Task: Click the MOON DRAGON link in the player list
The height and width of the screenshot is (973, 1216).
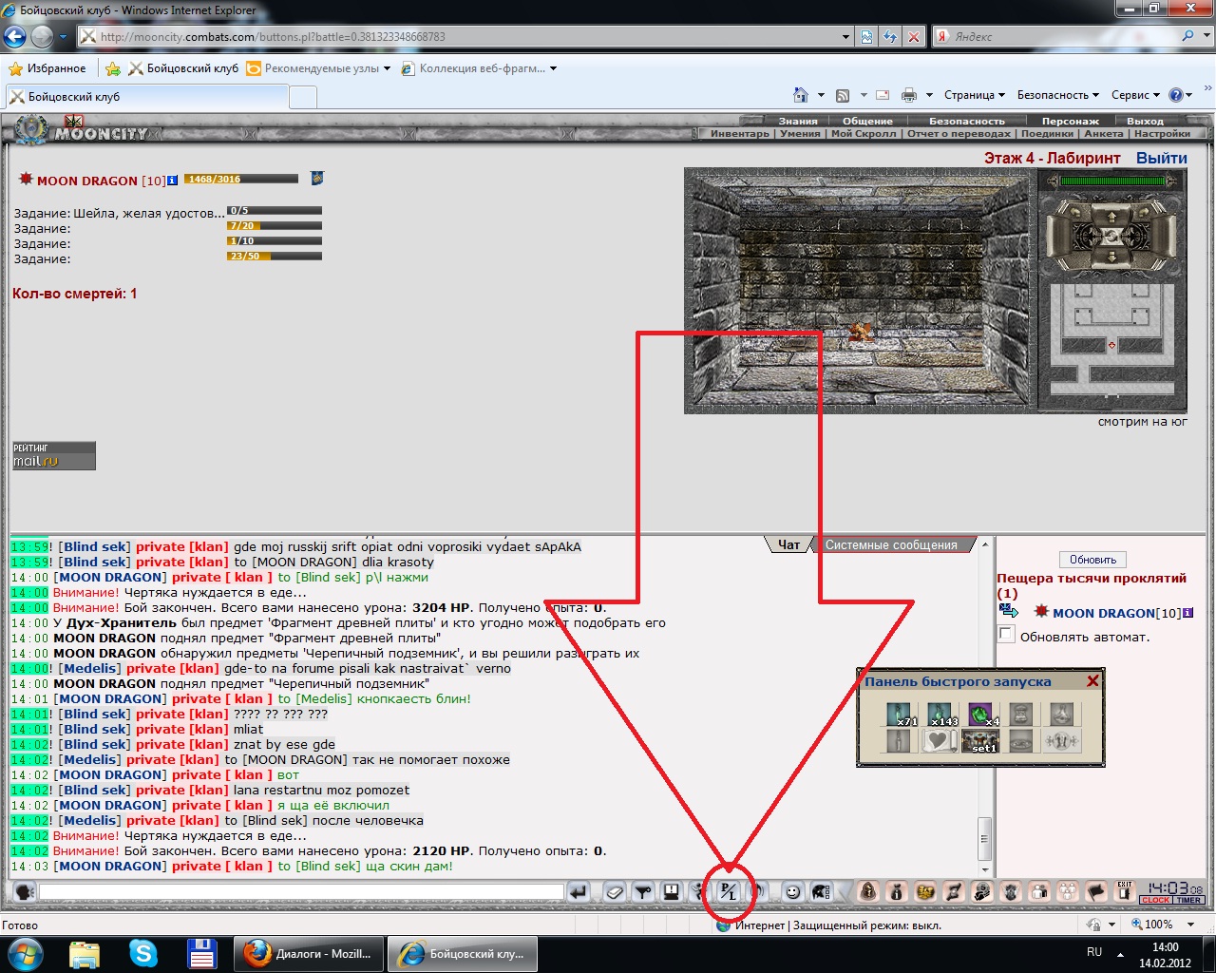Action: pyautogui.click(x=1104, y=613)
